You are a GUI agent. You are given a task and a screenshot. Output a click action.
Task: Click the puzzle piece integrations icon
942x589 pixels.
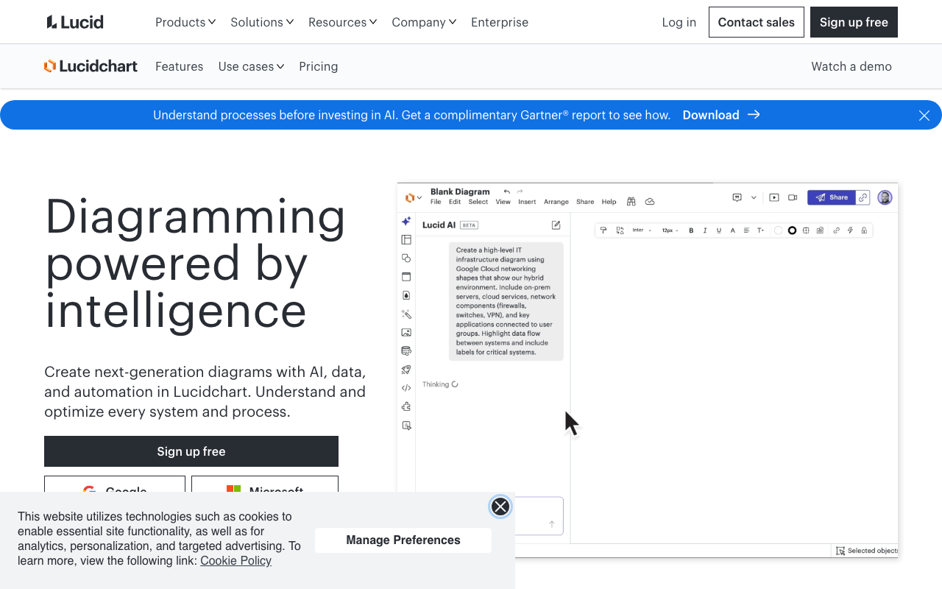[406, 406]
